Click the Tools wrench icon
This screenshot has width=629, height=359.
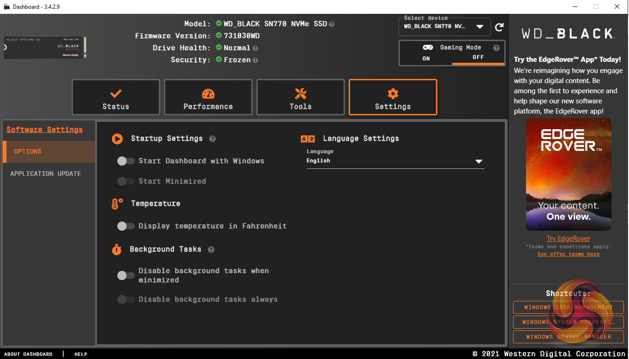tap(301, 94)
